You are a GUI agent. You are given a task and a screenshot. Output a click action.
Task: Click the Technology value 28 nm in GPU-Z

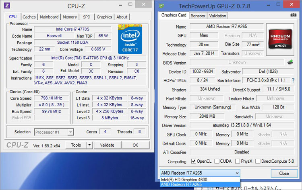(204, 45)
